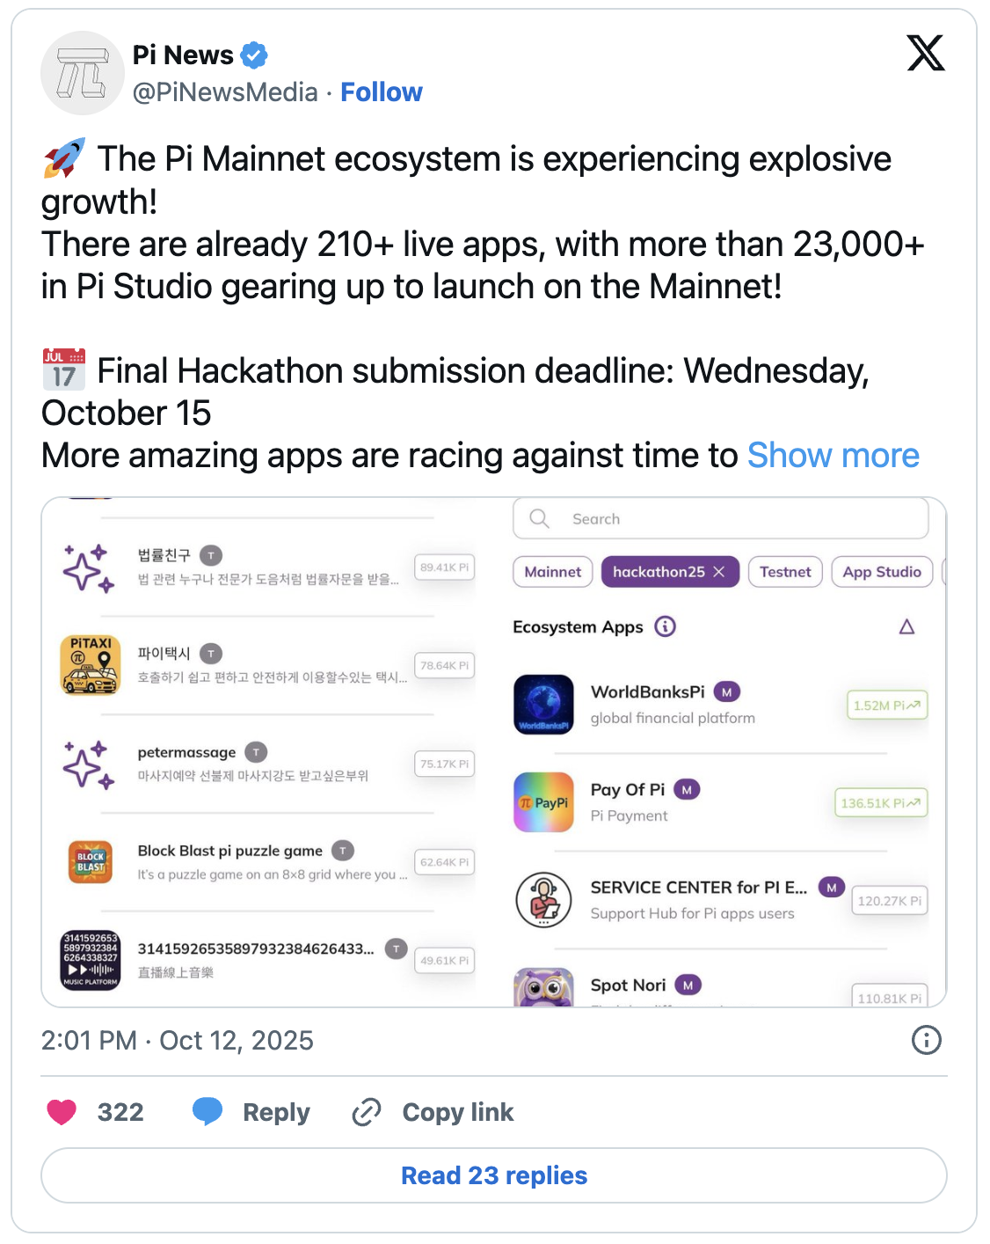
Task: Open the tweet info circle icon
Action: (x=926, y=1040)
